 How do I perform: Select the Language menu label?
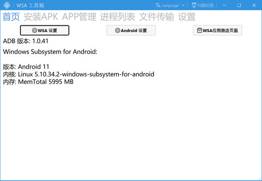pyautogui.click(x=171, y=5)
